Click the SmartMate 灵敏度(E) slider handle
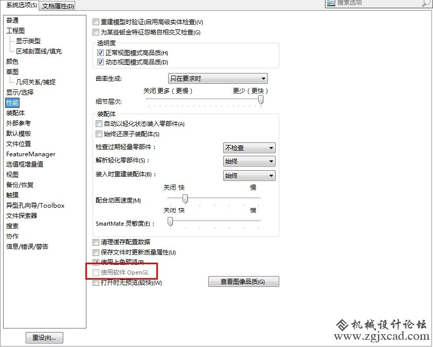433x347 pixels. (x=170, y=221)
